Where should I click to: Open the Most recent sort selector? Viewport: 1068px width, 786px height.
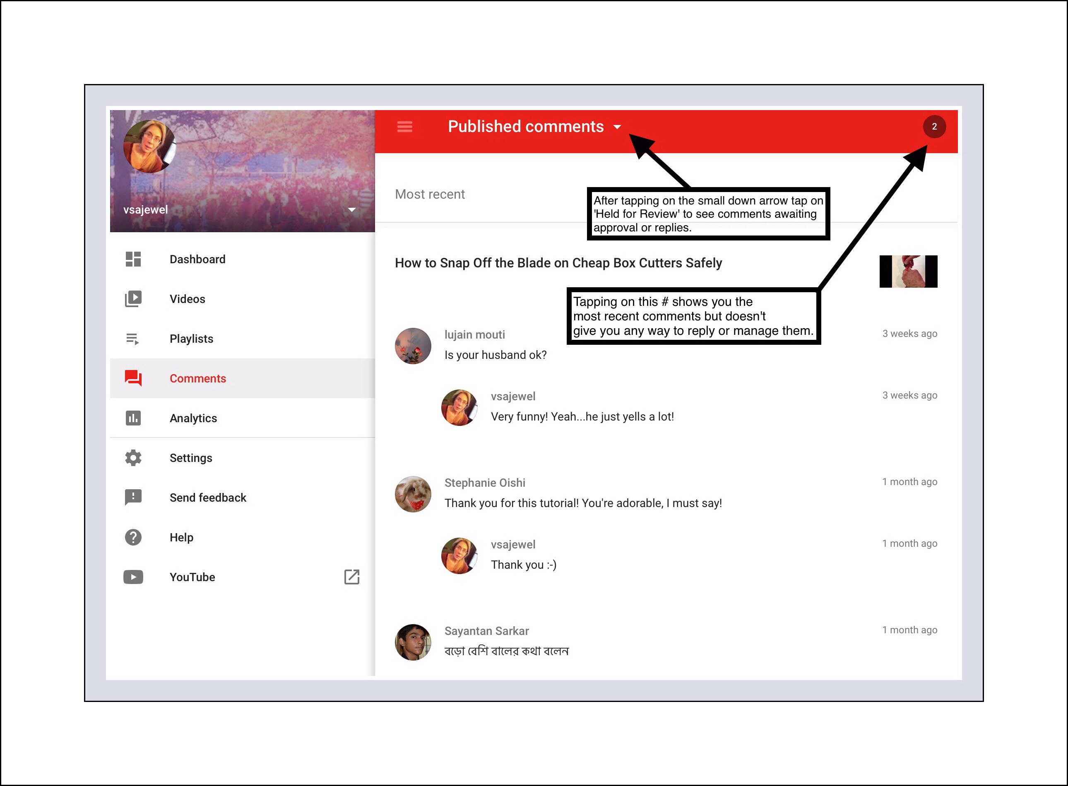tap(430, 194)
